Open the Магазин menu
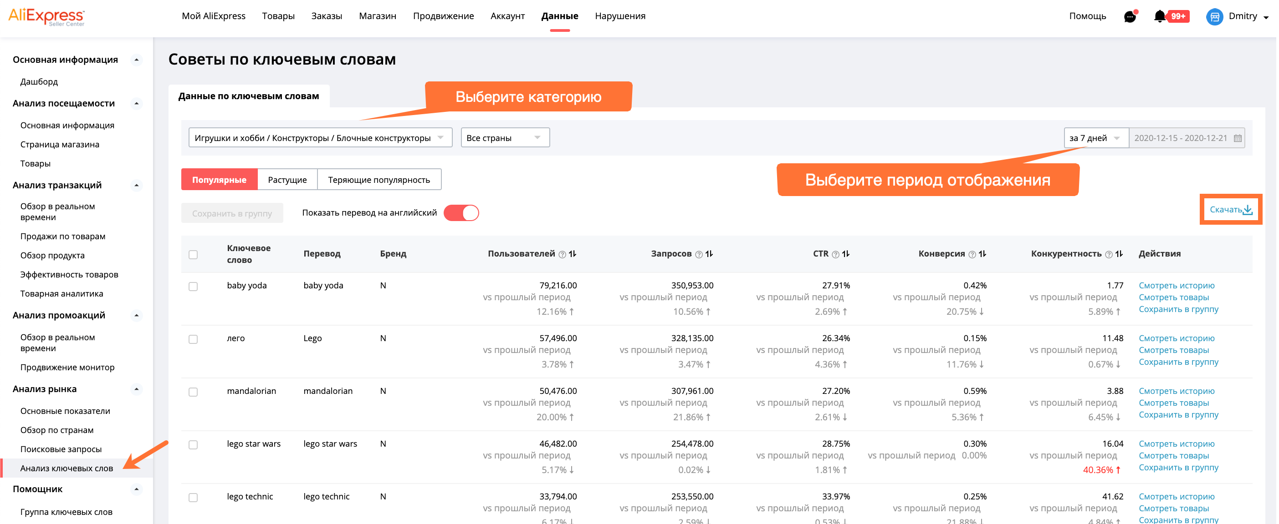 pyautogui.click(x=379, y=16)
